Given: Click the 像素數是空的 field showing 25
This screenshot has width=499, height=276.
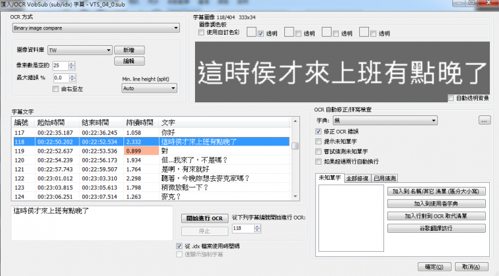Looking at the screenshot, I should pos(60,66).
